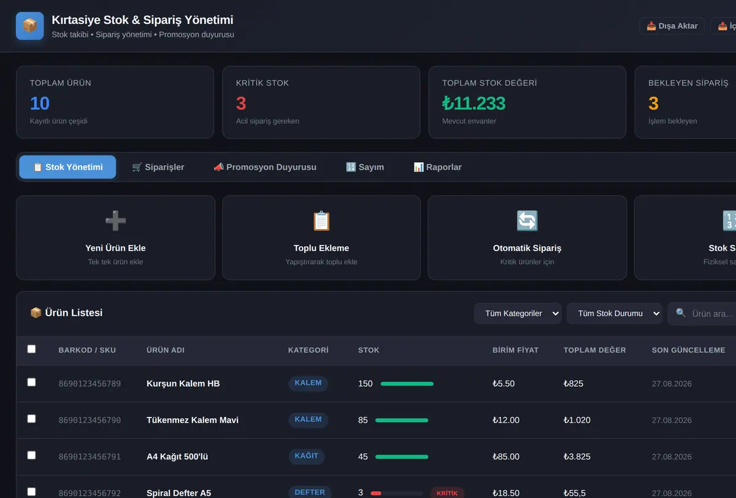The width and height of the screenshot is (736, 498).
Task: Click the BARKOD / SKU column header
Action: (87, 350)
